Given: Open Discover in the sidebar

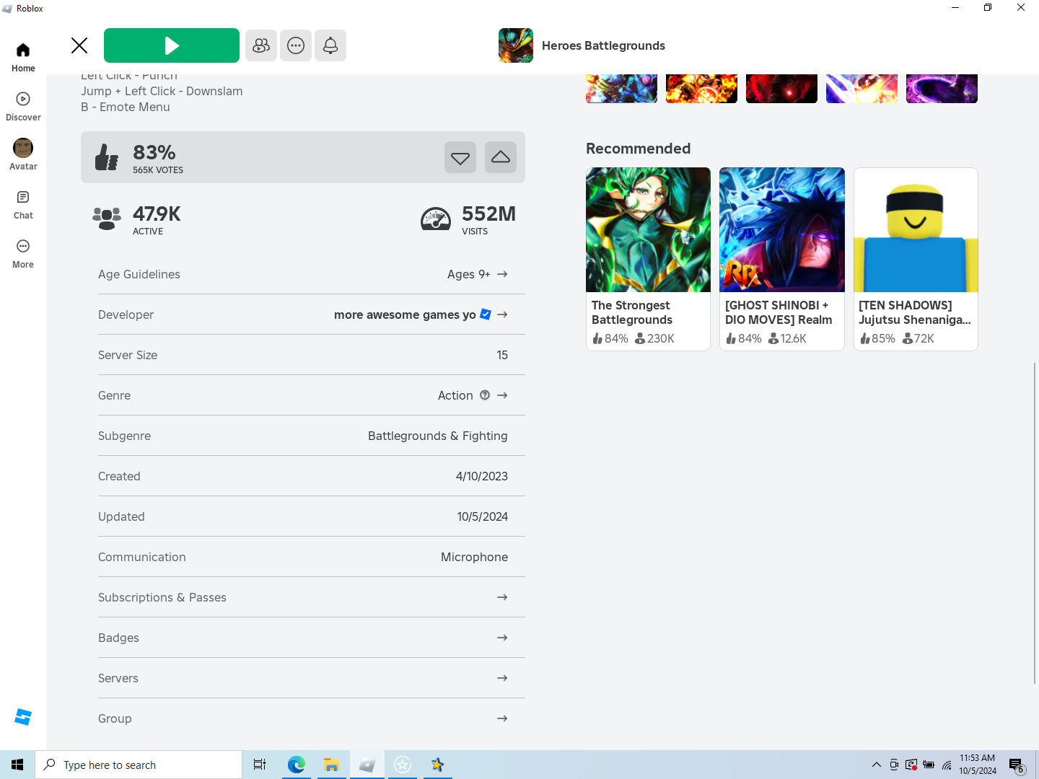Looking at the screenshot, I should click(x=23, y=107).
